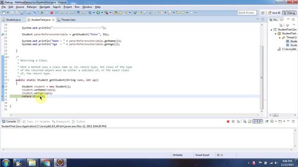
Task: Terminate the process from the Console red square
Action: (x=228, y=122)
